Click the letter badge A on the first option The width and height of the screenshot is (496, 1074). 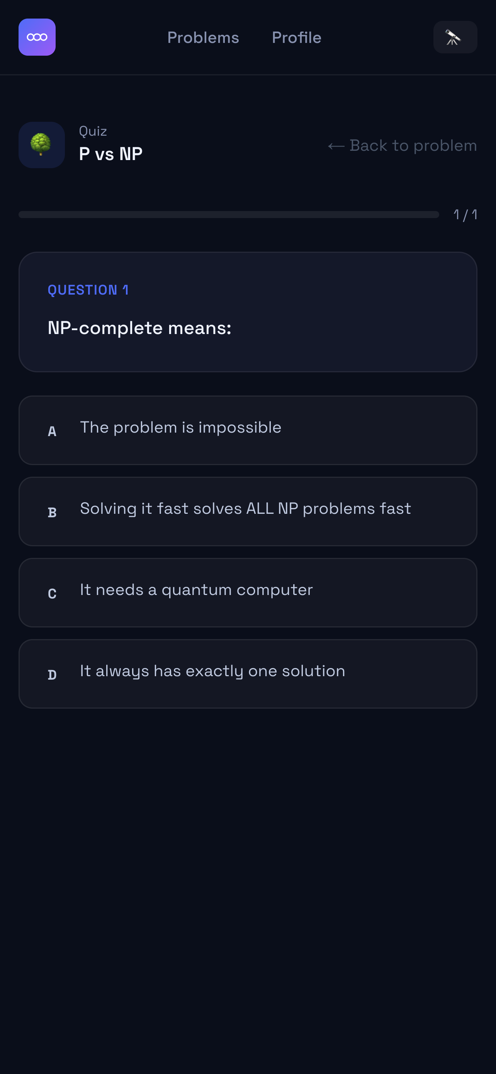pos(52,431)
